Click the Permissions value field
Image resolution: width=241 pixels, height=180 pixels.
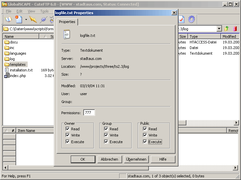(89, 113)
